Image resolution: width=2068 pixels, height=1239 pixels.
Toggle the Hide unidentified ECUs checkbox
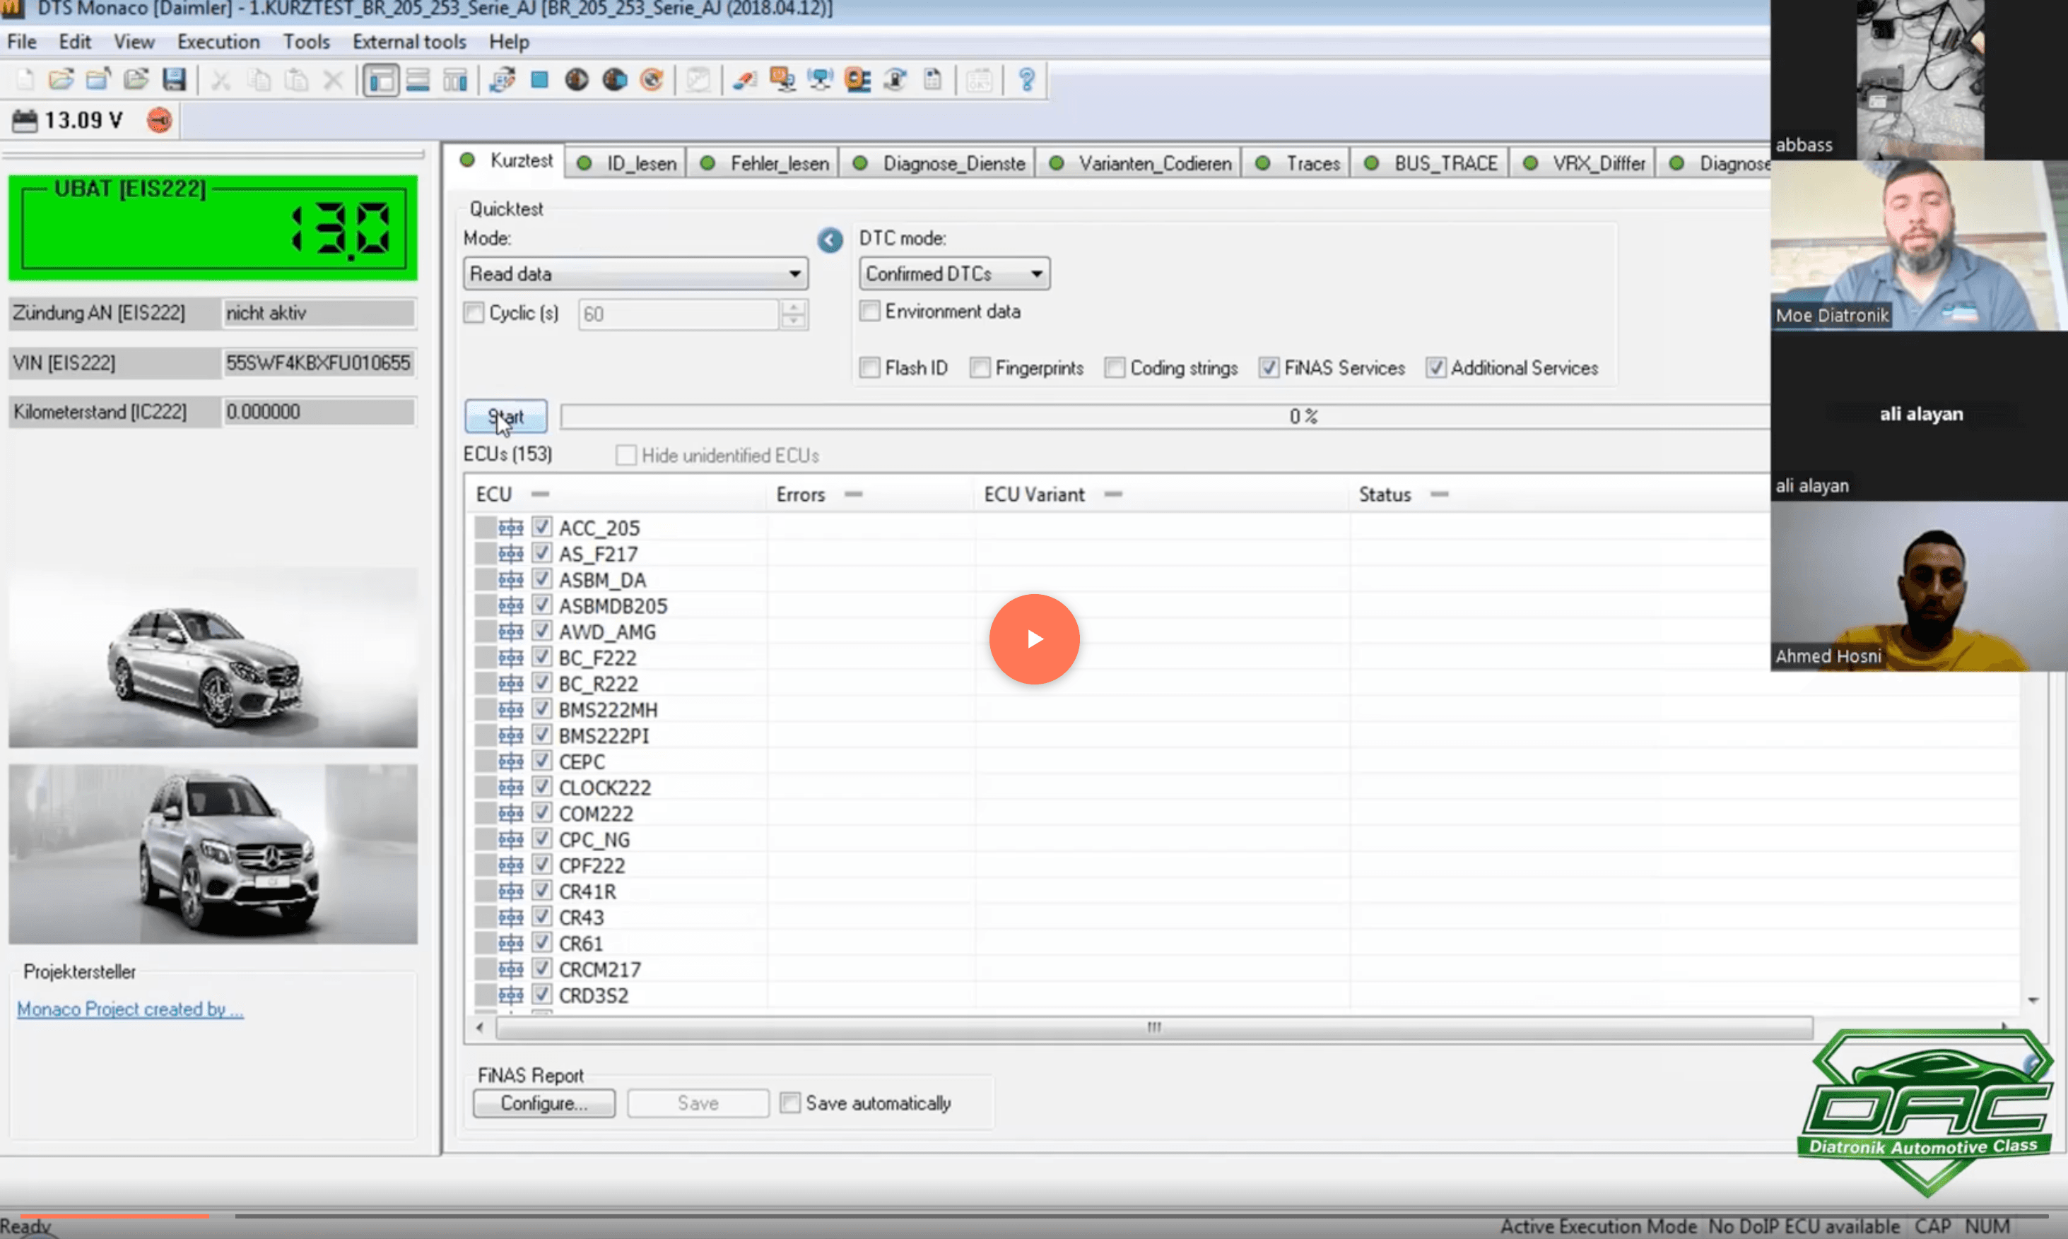coord(625,455)
